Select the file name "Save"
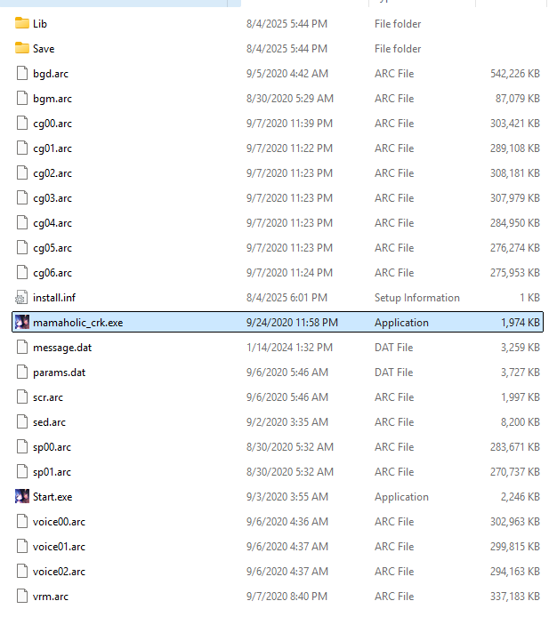 (44, 49)
